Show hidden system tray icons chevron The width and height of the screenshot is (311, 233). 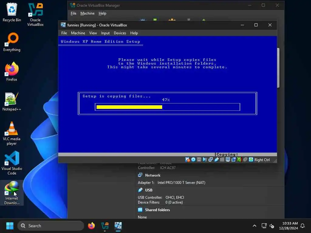255,226
